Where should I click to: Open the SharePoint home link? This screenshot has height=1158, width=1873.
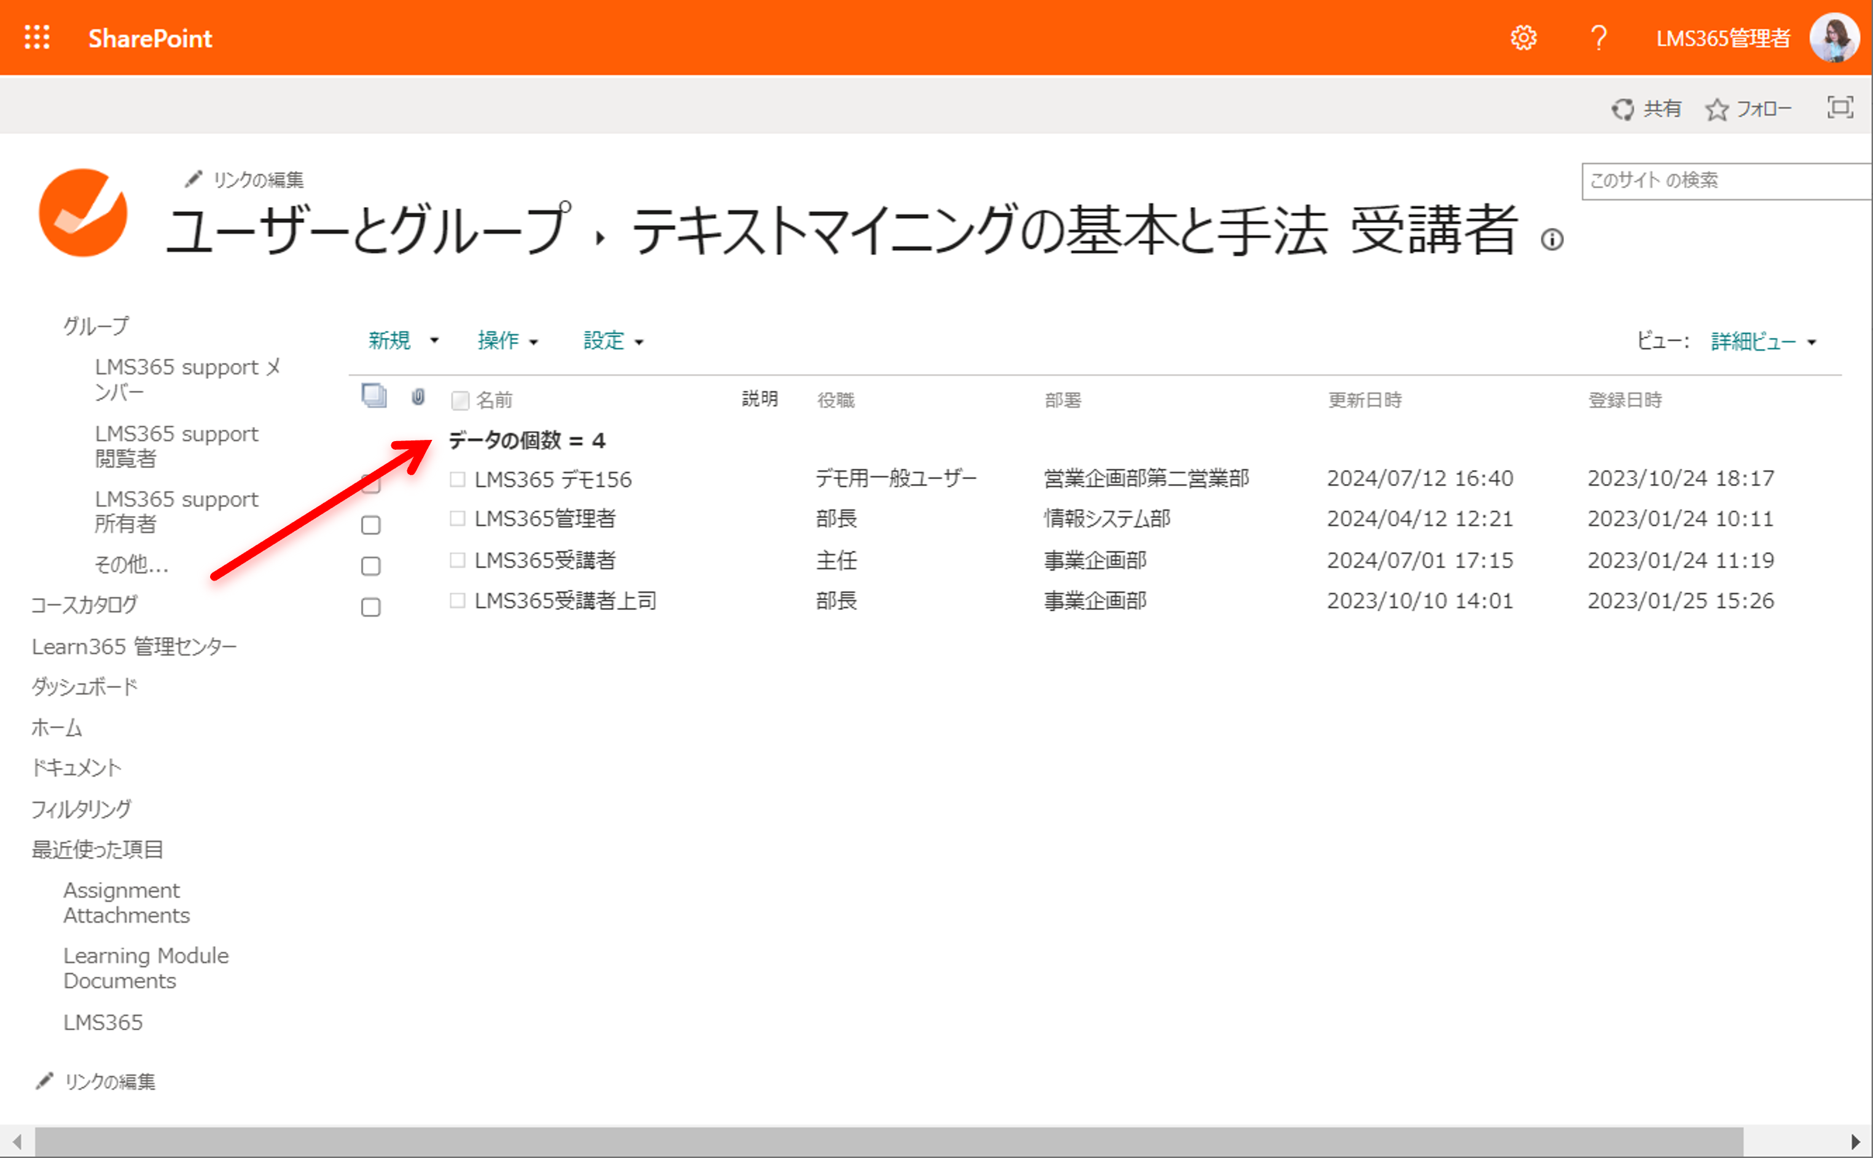150,37
